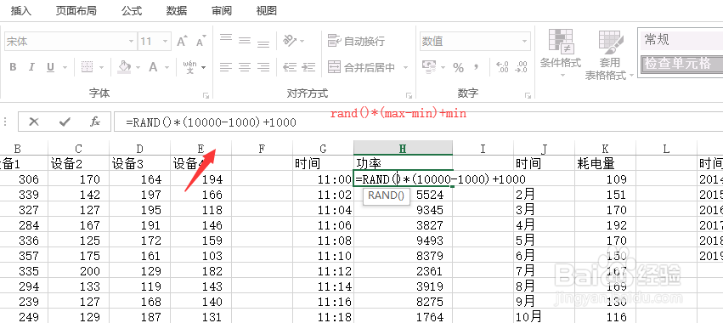Open the font size 11 dropdown
Screen dimensions: 723x323
(166, 42)
